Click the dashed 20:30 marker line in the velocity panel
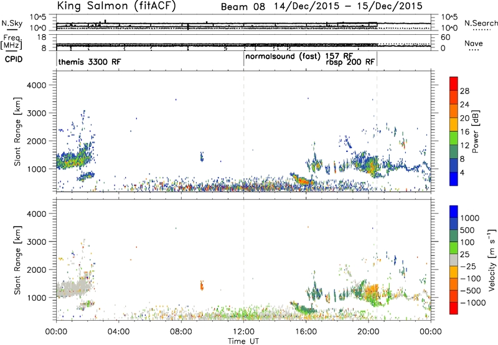The height and width of the screenshot is (345, 498). tap(377, 260)
